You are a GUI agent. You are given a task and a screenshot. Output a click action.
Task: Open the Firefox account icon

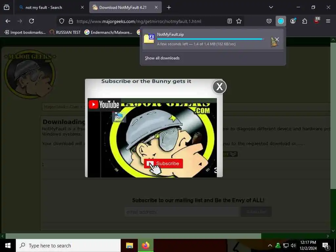(x=293, y=21)
